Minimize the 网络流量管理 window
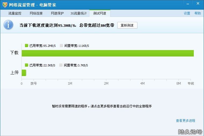Viewport: 204px width, 136px height. [x=188, y=4]
